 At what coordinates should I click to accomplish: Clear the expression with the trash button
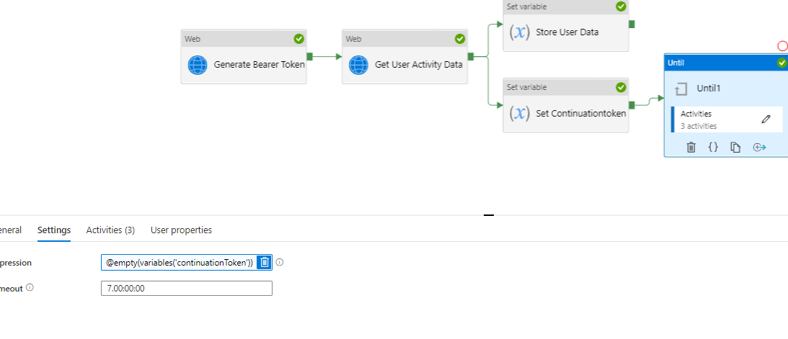[x=265, y=262]
